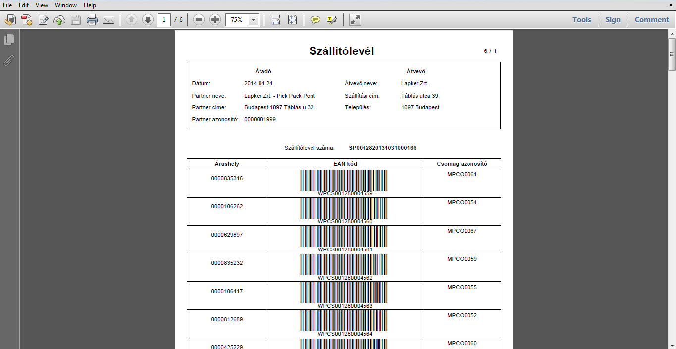Click the shop code 0000835316

tap(227, 178)
